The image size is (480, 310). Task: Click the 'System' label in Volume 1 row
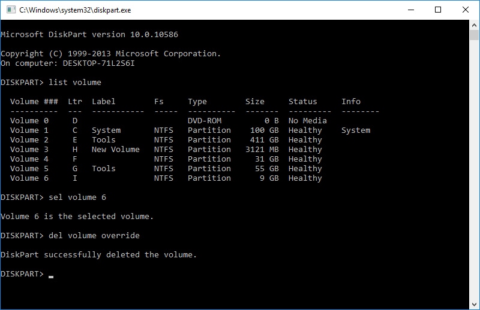pyautogui.click(x=106, y=130)
